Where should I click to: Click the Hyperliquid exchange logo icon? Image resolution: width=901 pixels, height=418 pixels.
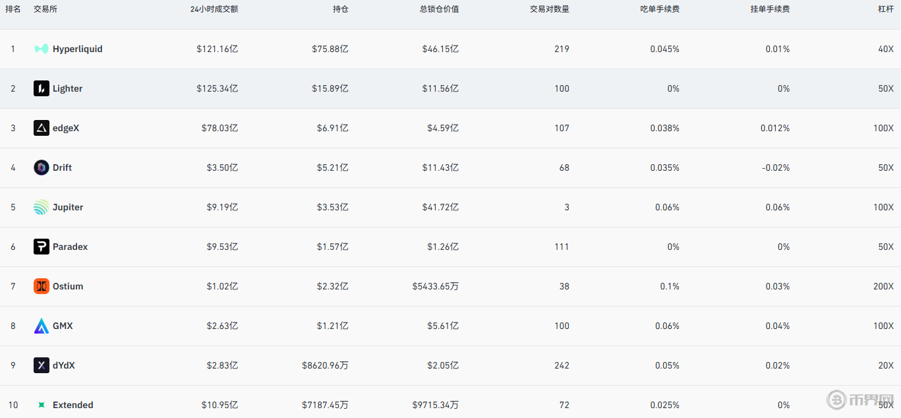click(x=42, y=49)
